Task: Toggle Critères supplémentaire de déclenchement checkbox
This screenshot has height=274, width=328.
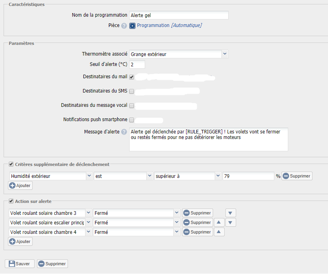Action: click(11, 164)
